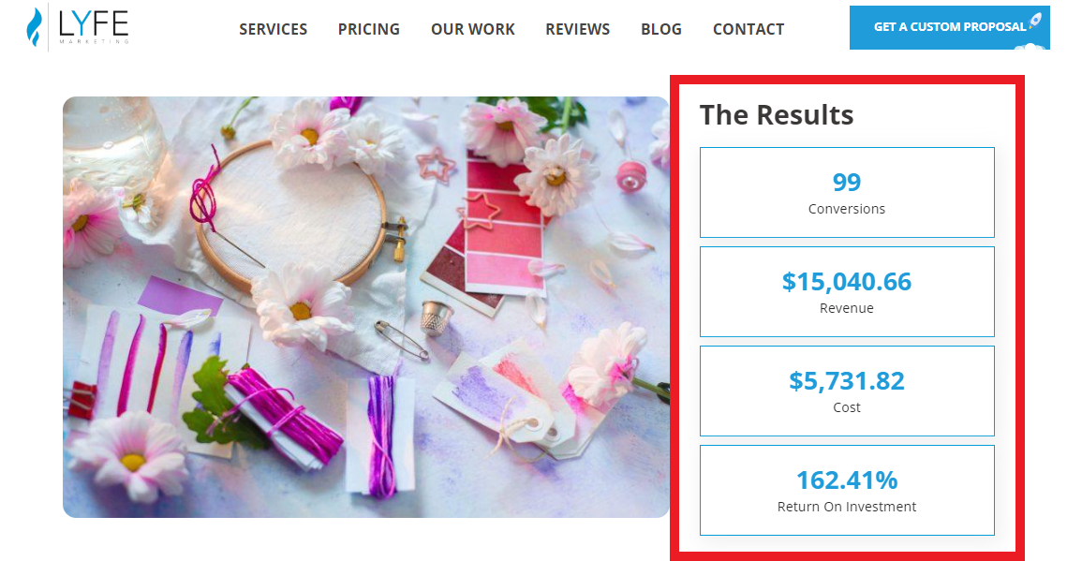Visit the Blog link
The image size is (1082, 561).
tap(661, 29)
